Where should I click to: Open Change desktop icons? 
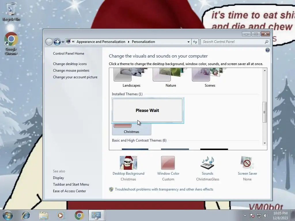(x=70, y=64)
